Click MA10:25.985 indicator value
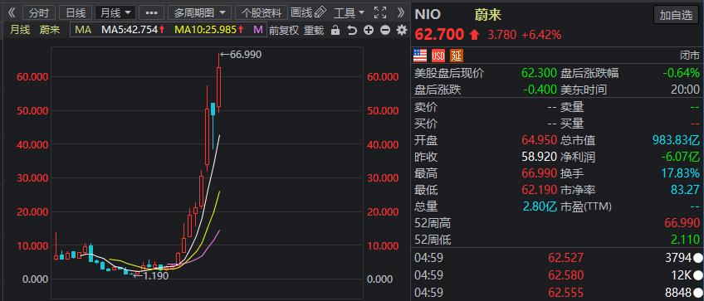Viewport: 704px width, 301px height. pyautogui.click(x=208, y=30)
